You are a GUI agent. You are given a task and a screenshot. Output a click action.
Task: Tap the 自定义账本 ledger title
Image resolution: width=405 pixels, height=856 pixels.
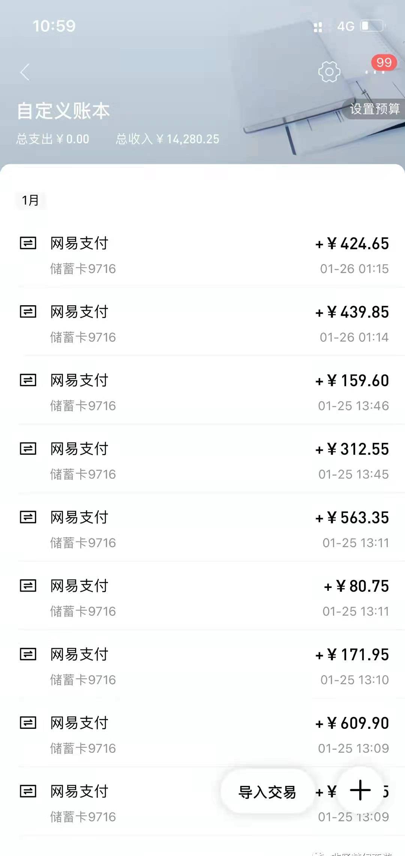pyautogui.click(x=63, y=111)
